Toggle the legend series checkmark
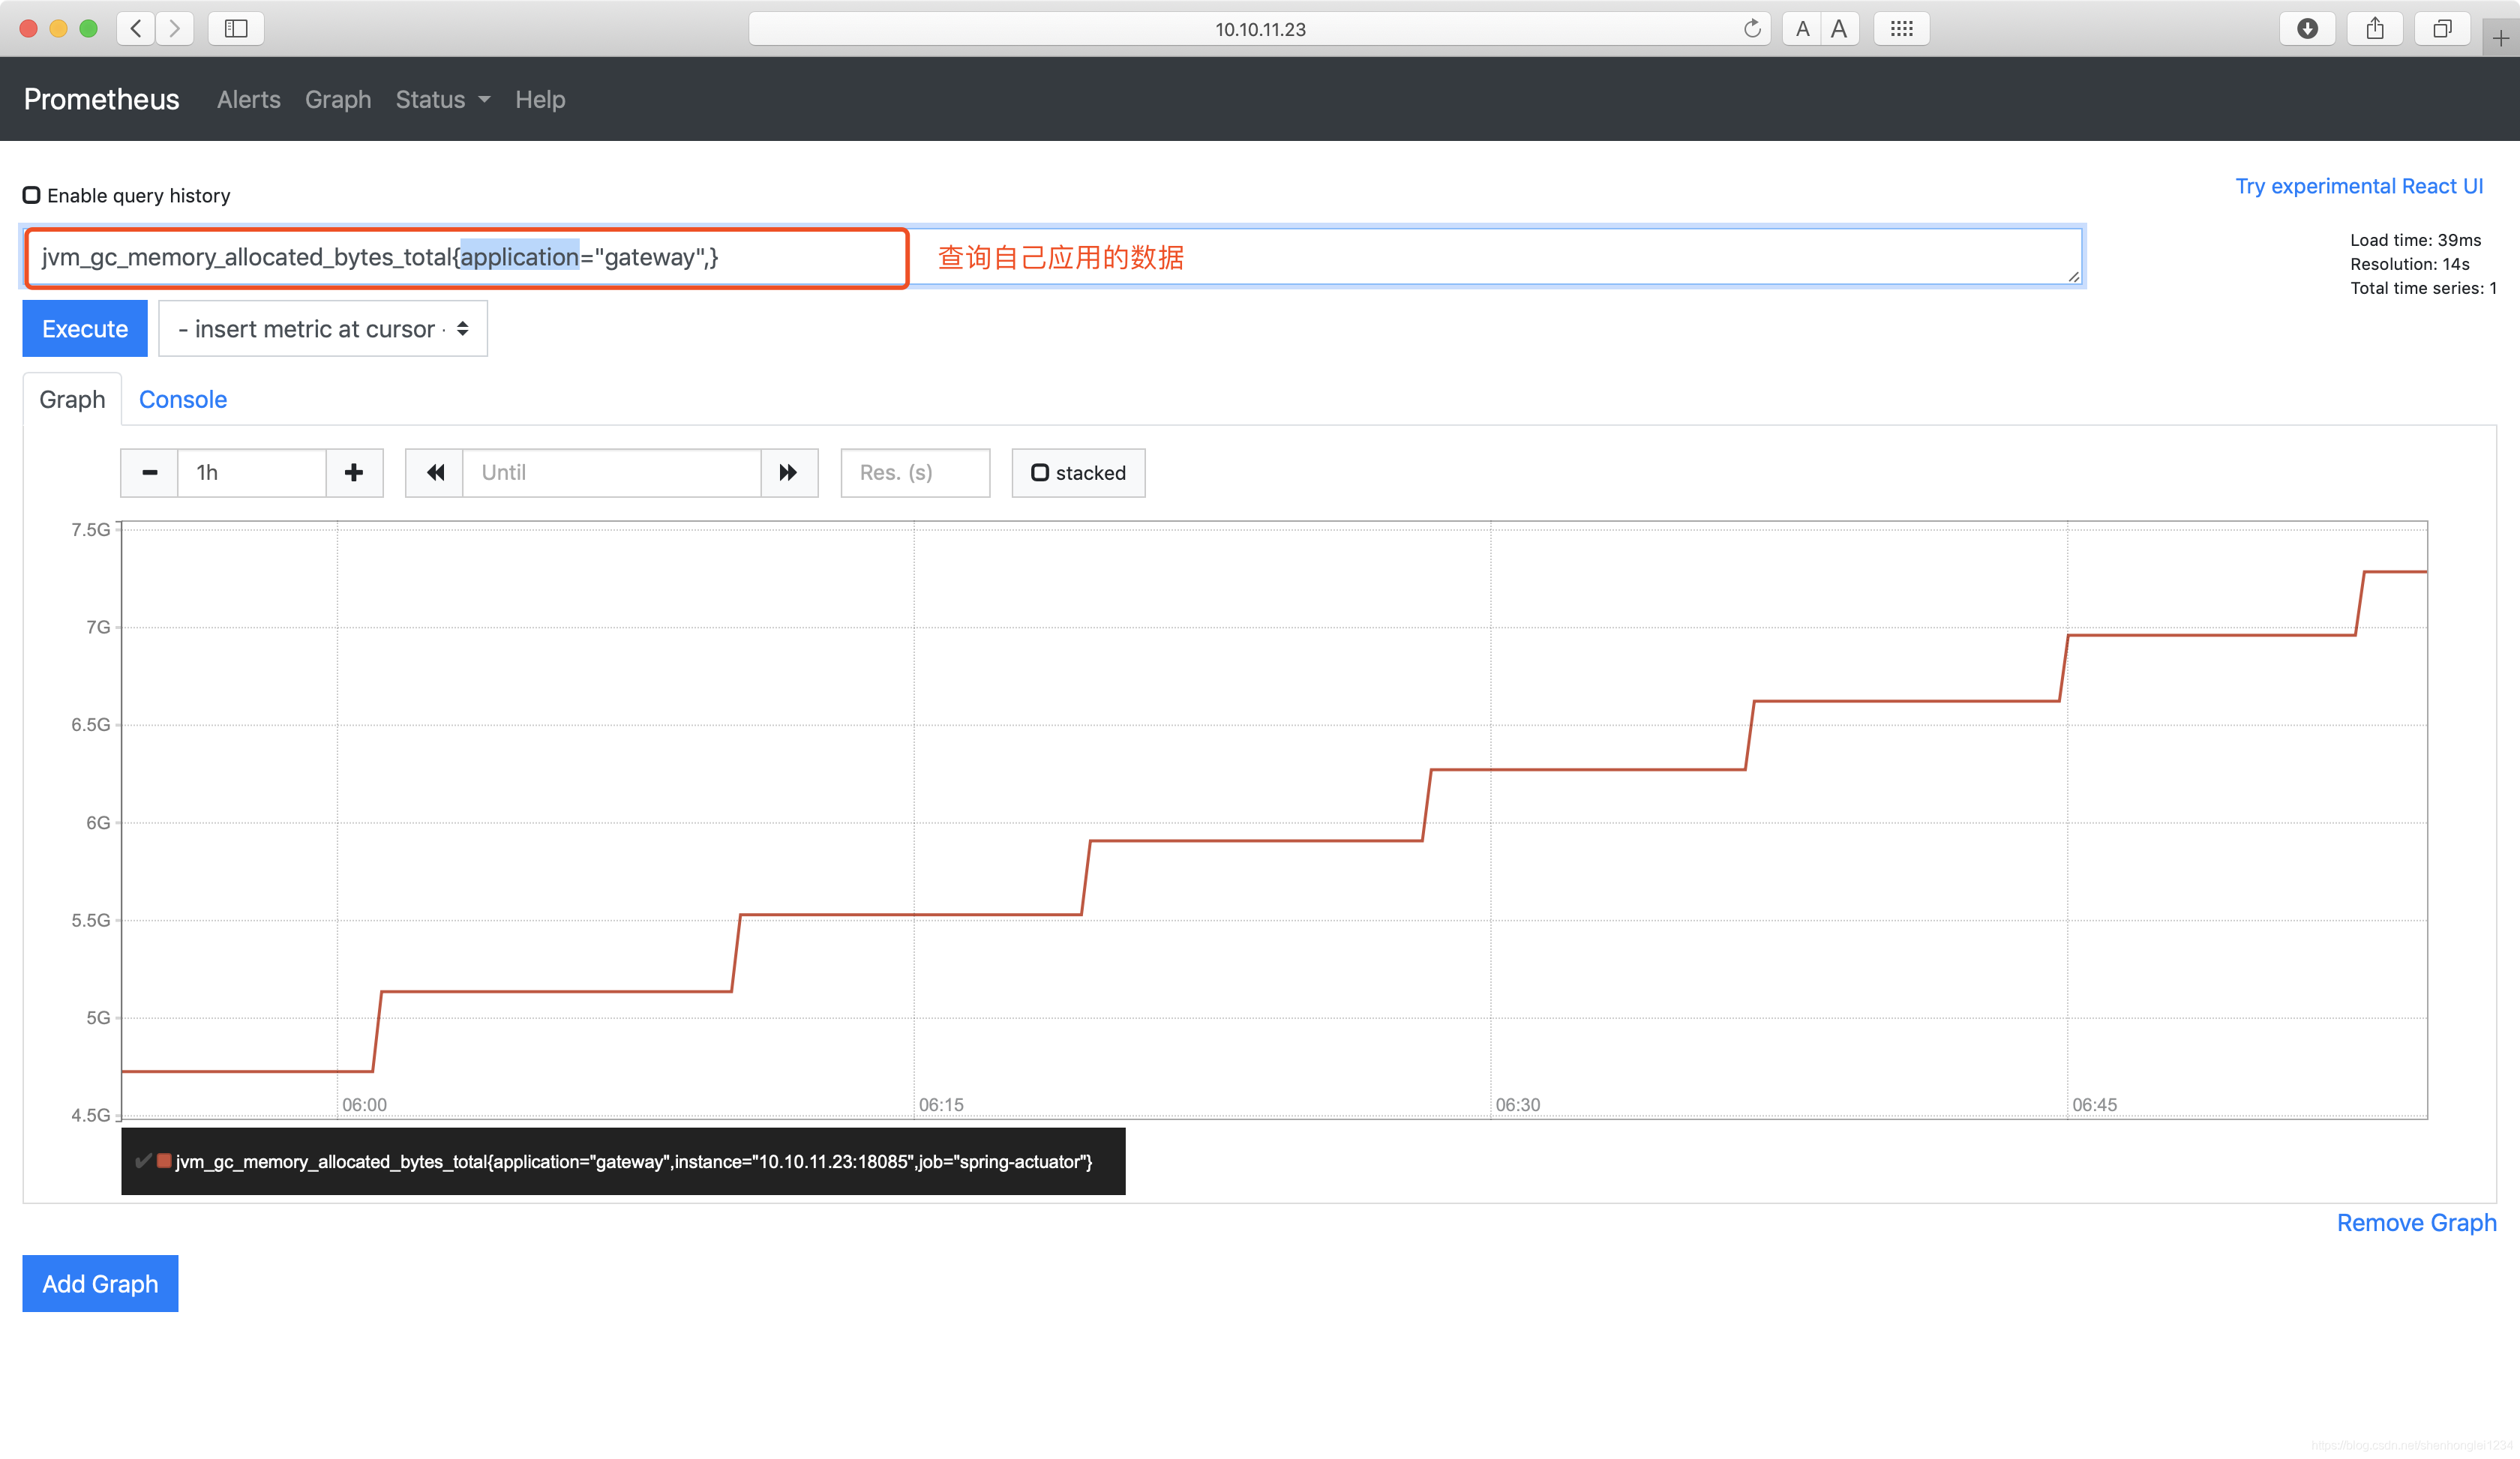The width and height of the screenshot is (2520, 1459). pos(143,1160)
